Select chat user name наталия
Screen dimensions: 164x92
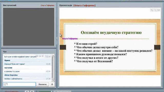[8, 68]
